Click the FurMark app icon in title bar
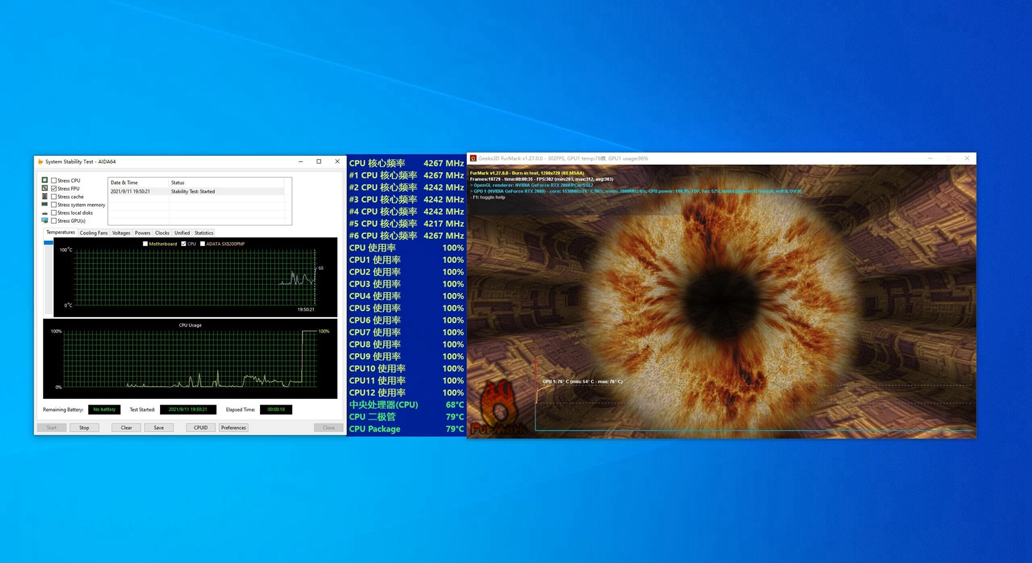This screenshot has height=563, width=1032. coord(473,158)
